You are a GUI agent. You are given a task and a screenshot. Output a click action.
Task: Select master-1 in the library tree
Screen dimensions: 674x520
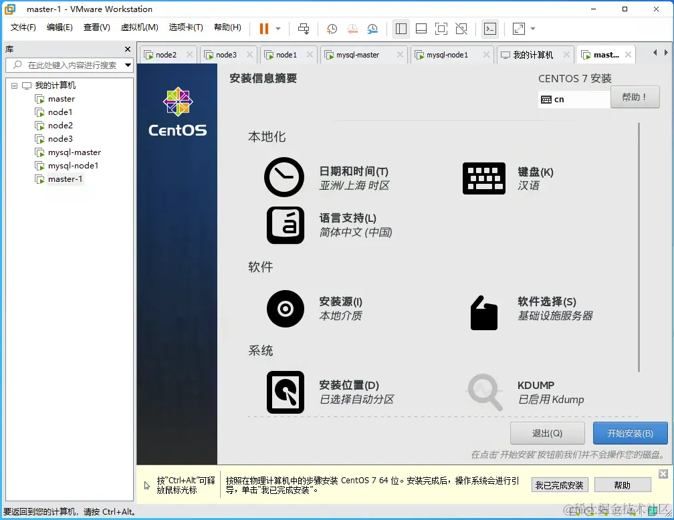click(65, 178)
